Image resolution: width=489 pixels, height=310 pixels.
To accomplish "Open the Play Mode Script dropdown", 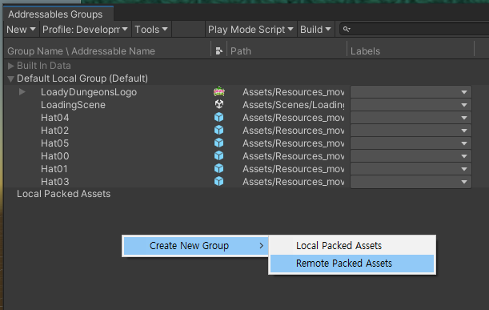I will (251, 30).
